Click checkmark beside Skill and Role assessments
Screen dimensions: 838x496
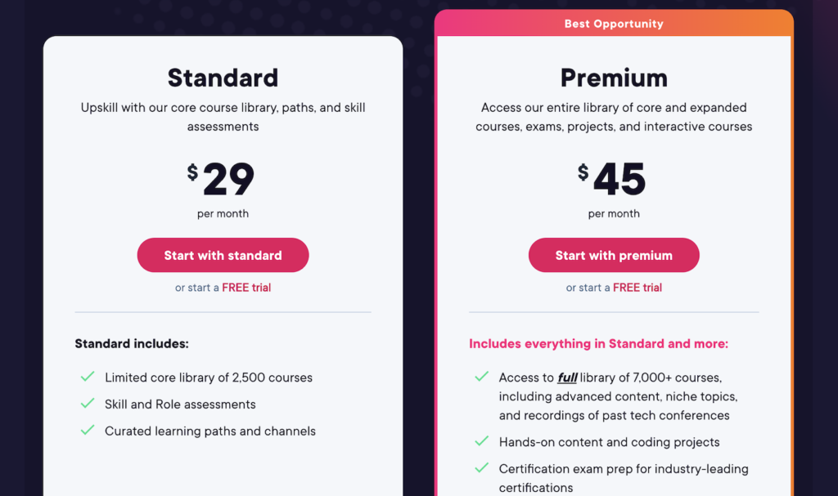[88, 404]
